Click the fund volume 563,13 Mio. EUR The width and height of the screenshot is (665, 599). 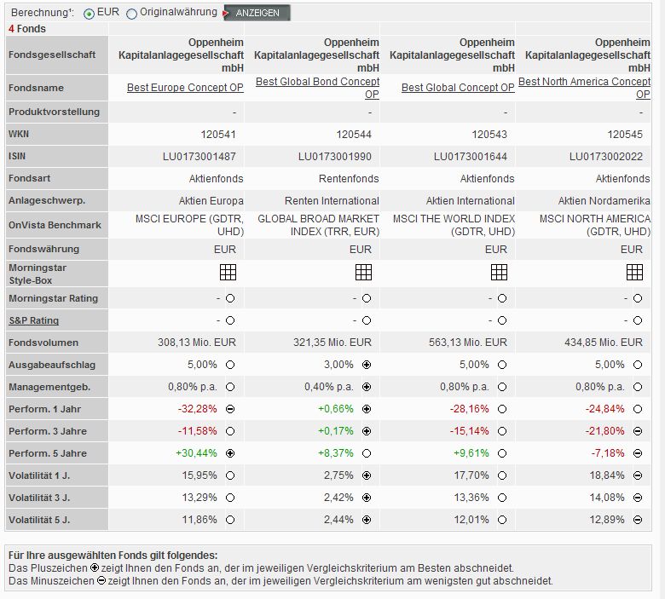tap(468, 343)
